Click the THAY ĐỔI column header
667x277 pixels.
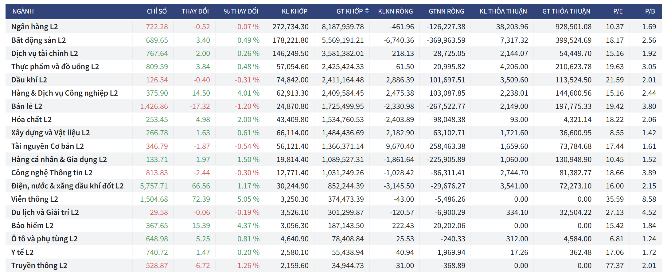tap(195, 11)
